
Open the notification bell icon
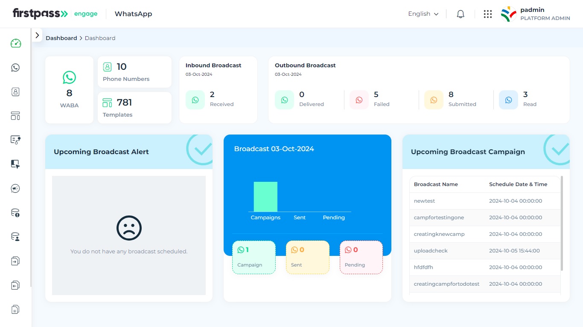pyautogui.click(x=460, y=14)
